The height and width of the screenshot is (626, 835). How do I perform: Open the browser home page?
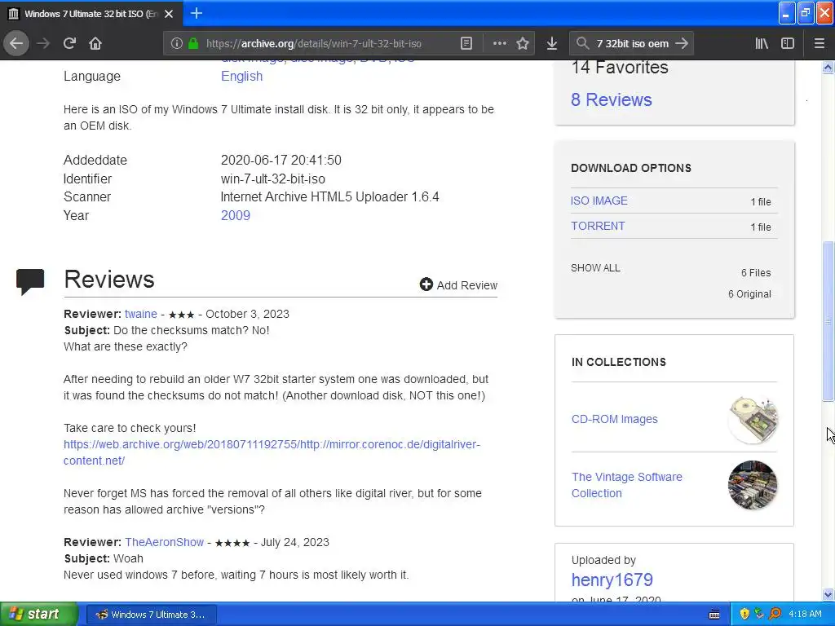click(95, 44)
